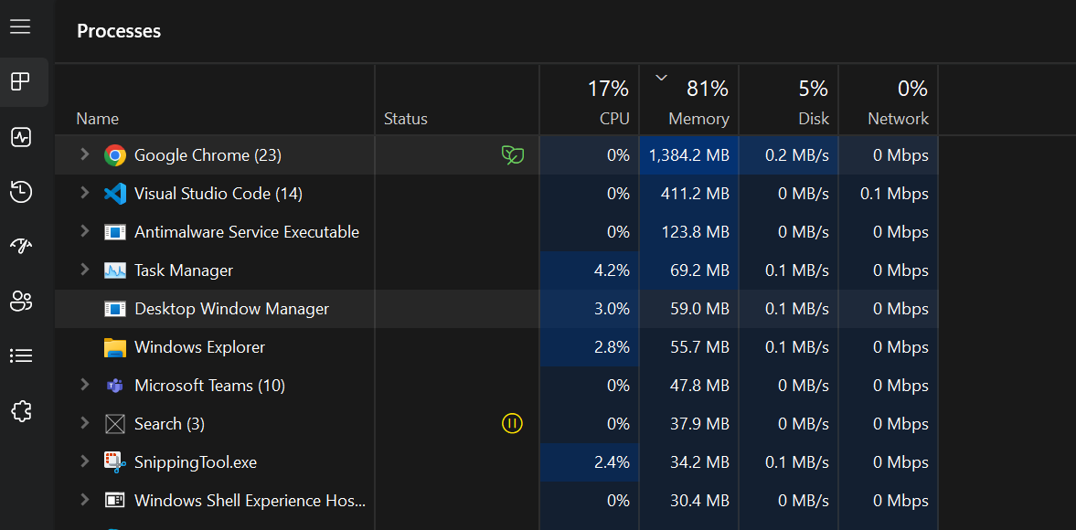Click the Desktop Window Manager icon
1076x530 pixels.
click(x=114, y=309)
